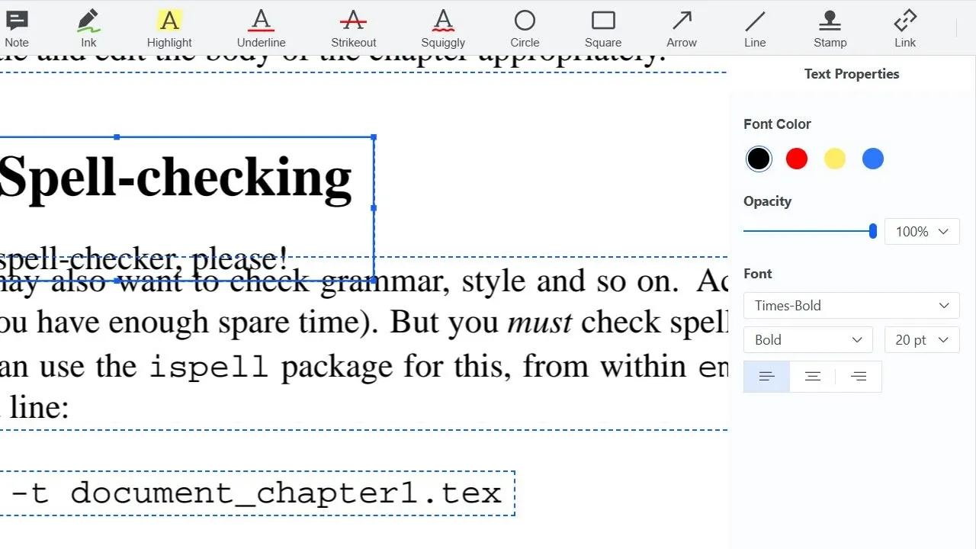Select the Note annotation tool
The height and width of the screenshot is (549, 976).
tap(17, 29)
